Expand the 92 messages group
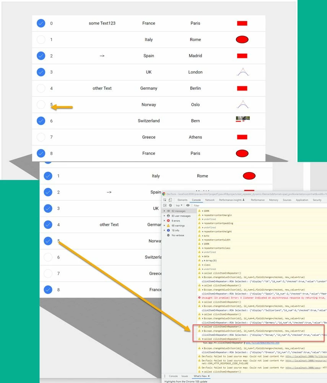 tap(164, 211)
